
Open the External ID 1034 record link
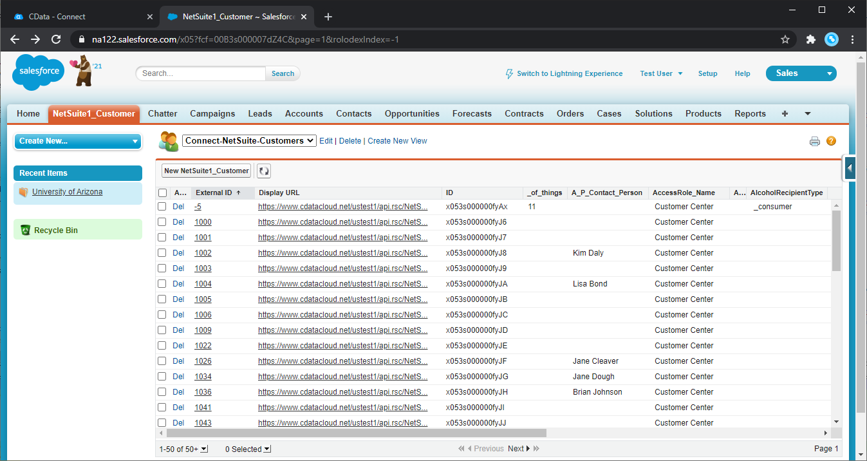[x=203, y=377]
